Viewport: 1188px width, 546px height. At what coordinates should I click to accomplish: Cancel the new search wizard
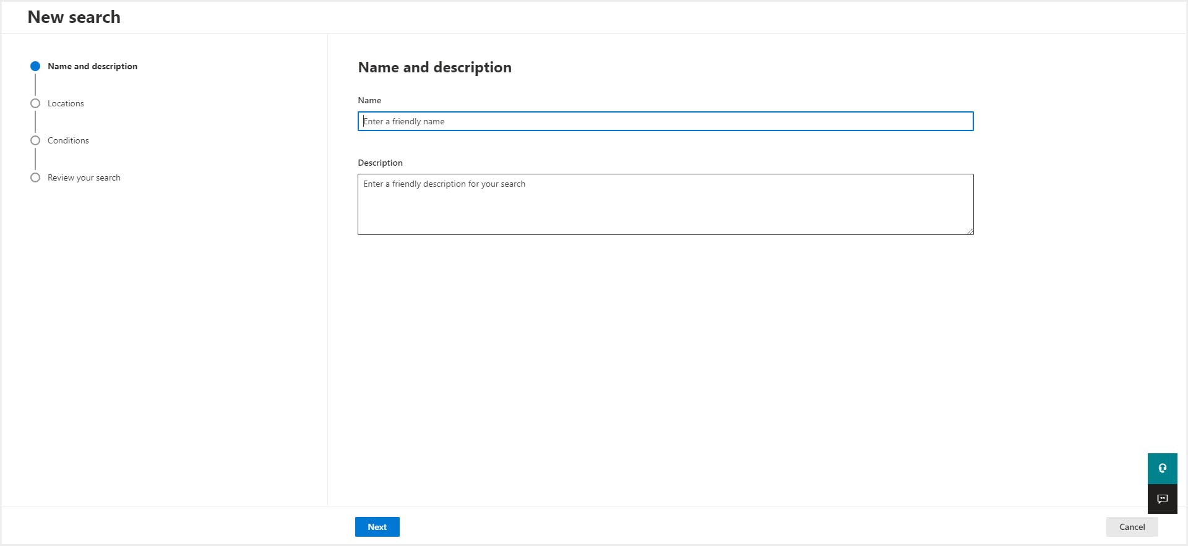pos(1132,527)
